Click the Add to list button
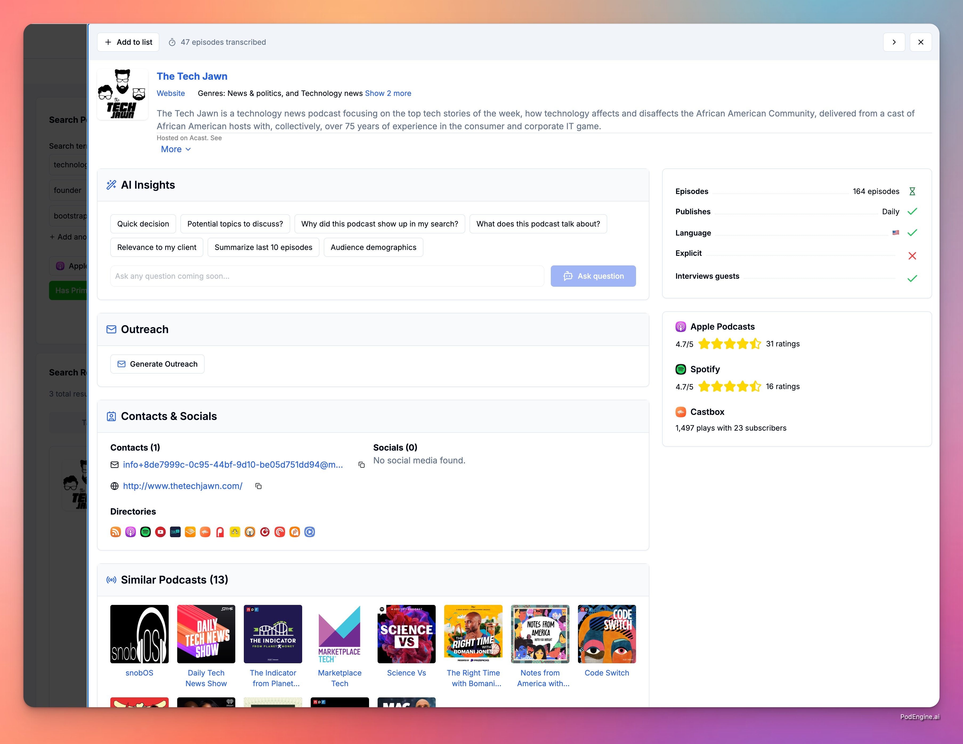Viewport: 963px width, 744px height. coord(128,42)
